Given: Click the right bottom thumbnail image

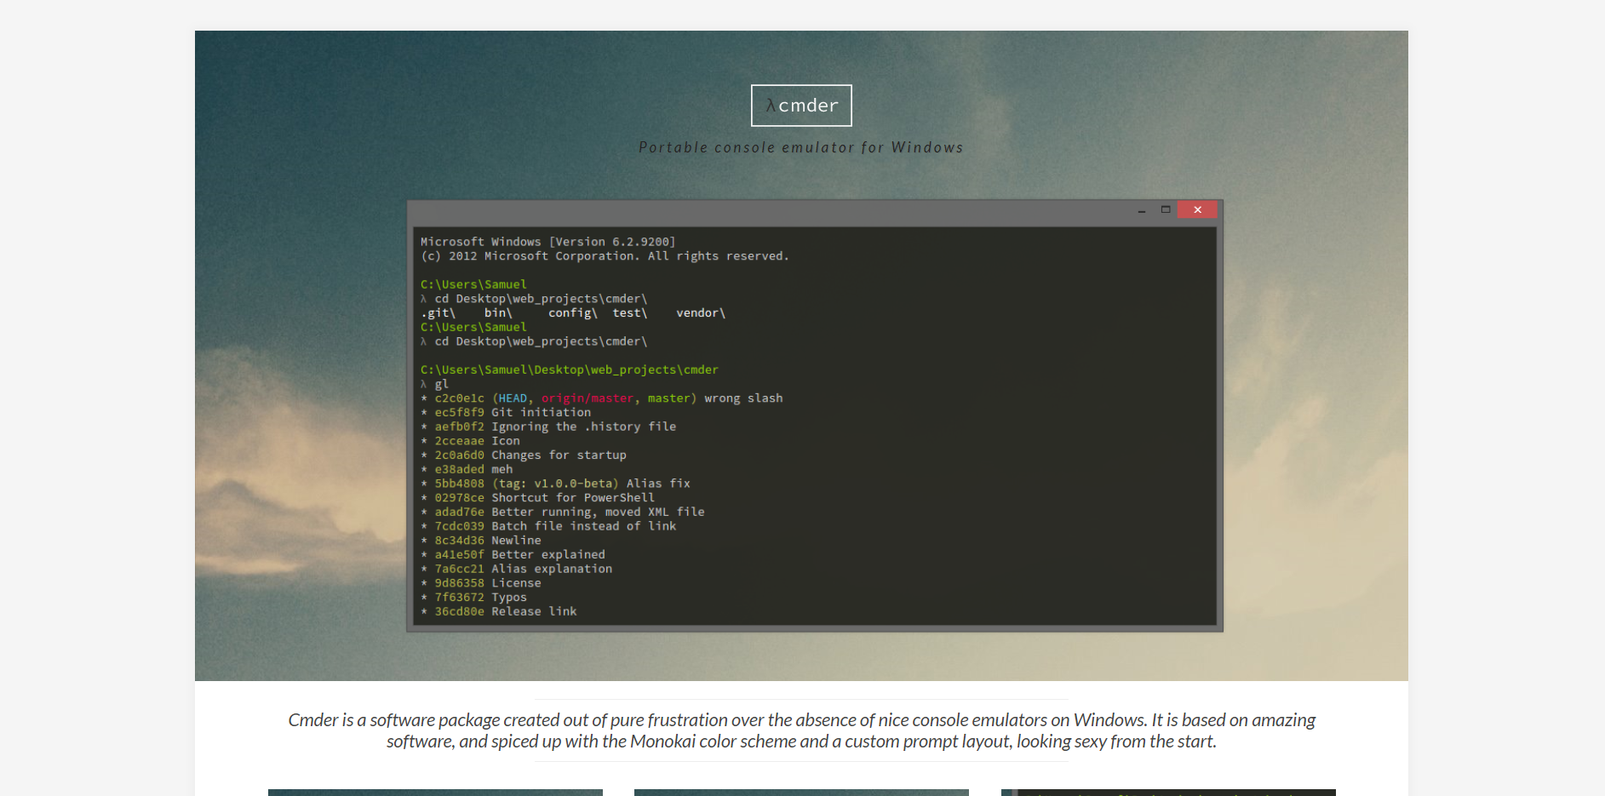Looking at the screenshot, I should pyautogui.click(x=1168, y=793).
